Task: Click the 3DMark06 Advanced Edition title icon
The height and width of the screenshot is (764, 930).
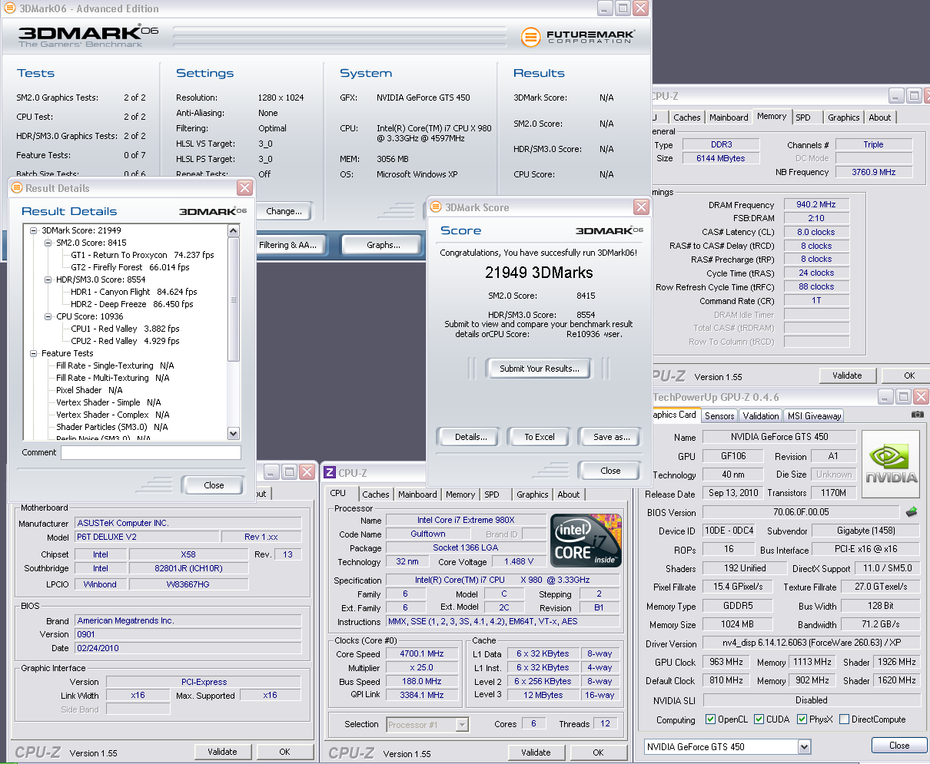Action: 9,8
